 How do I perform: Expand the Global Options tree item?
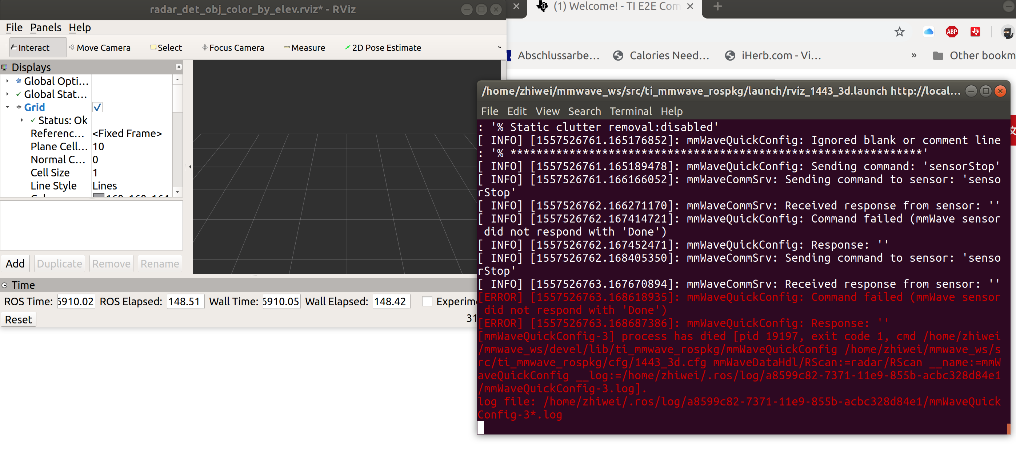(7, 81)
